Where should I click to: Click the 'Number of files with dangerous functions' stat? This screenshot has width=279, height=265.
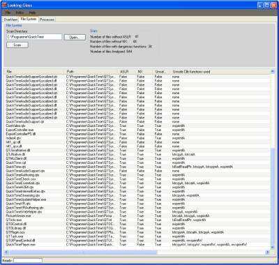point(121,47)
